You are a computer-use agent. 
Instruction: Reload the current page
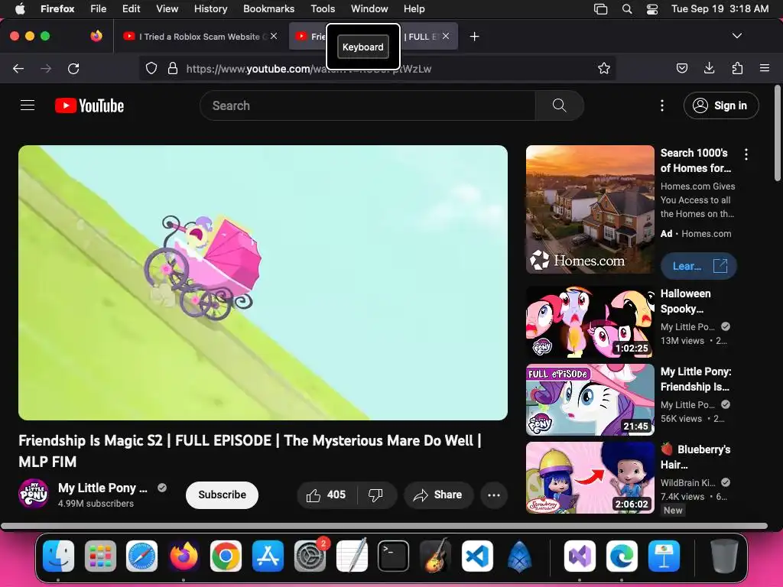(73, 68)
